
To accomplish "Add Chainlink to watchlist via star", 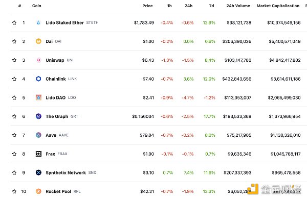I will click(14, 79).
